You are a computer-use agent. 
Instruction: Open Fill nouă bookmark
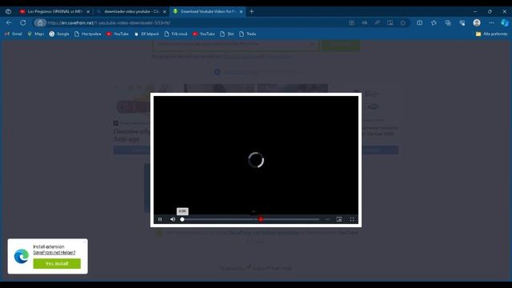tap(176, 34)
